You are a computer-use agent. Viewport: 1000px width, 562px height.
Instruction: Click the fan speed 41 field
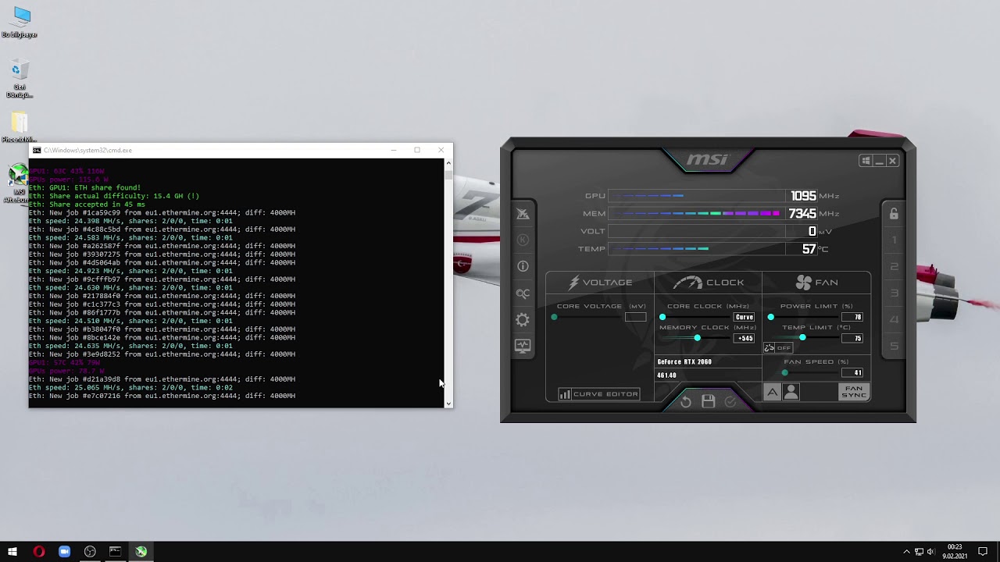click(852, 372)
